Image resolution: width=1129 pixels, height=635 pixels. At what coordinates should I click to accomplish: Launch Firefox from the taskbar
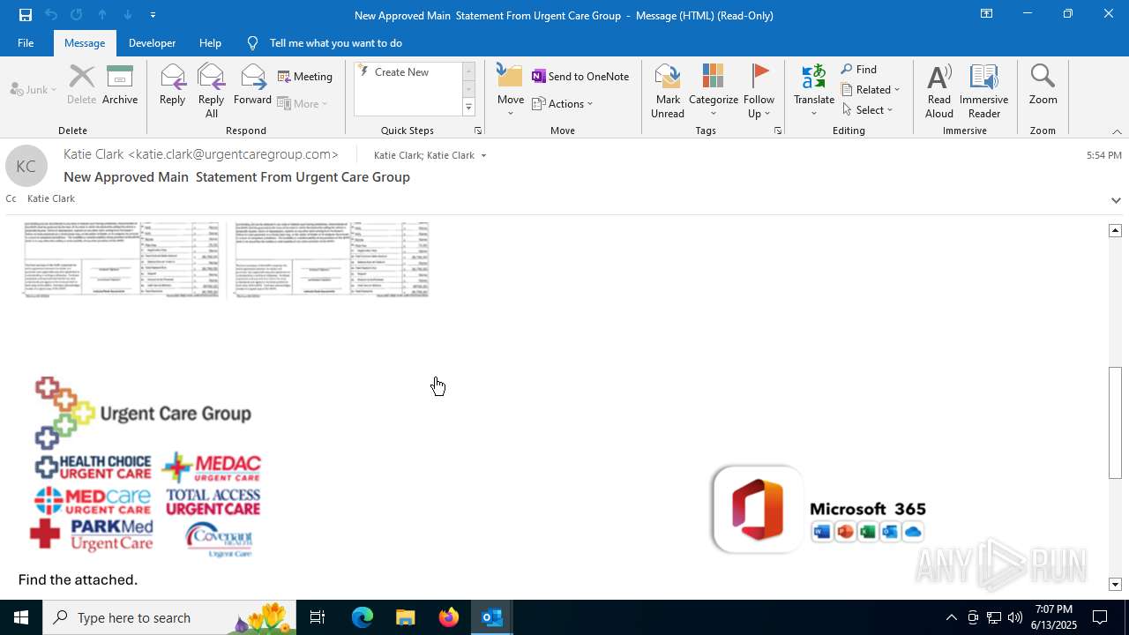coord(449,617)
